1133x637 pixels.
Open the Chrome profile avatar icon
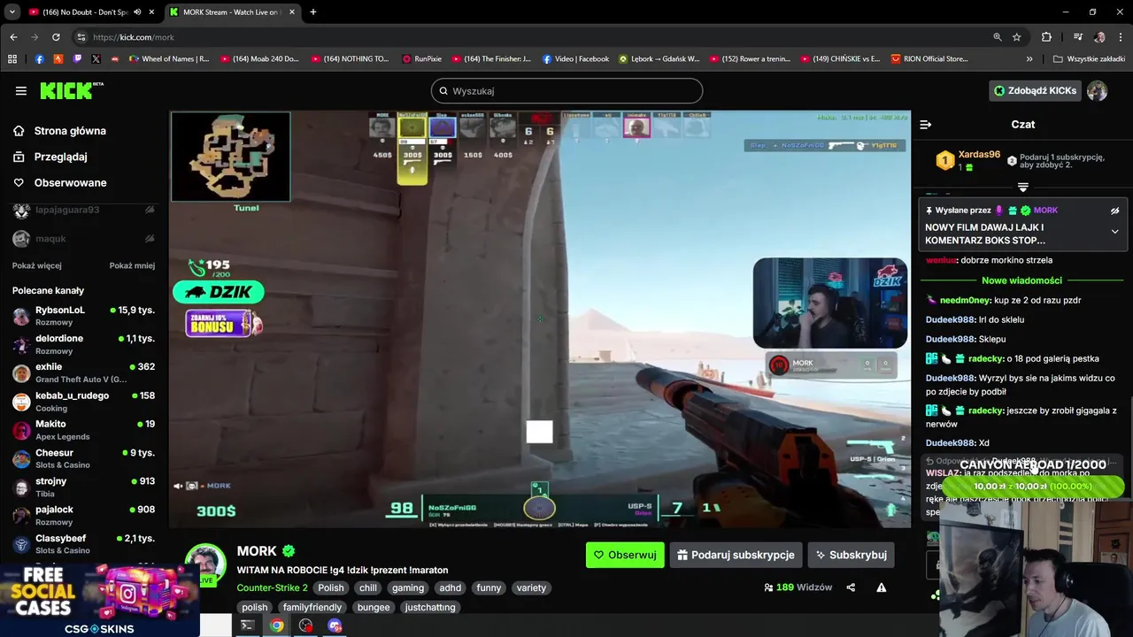(x=1099, y=37)
